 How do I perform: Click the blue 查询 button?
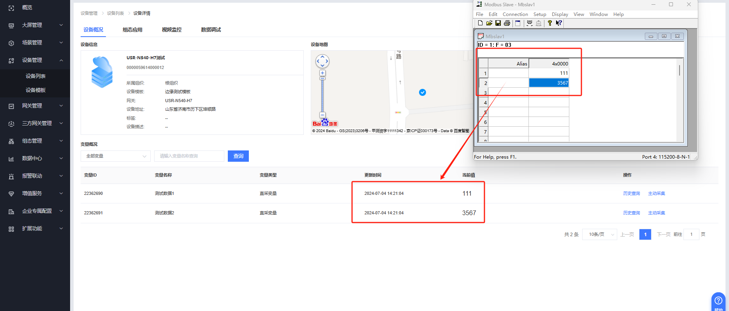pyautogui.click(x=238, y=156)
